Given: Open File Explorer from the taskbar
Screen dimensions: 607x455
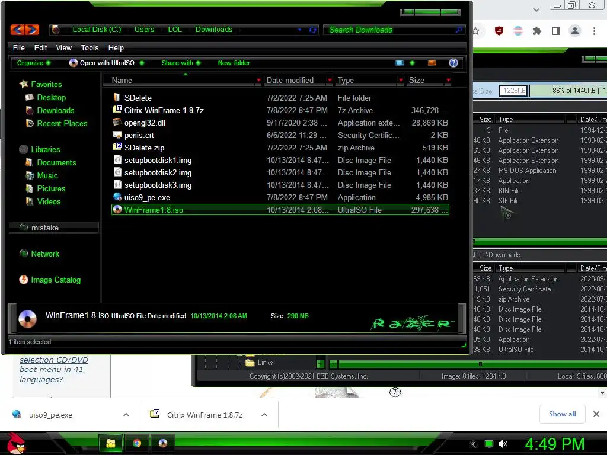Looking at the screenshot, I should point(111,443).
